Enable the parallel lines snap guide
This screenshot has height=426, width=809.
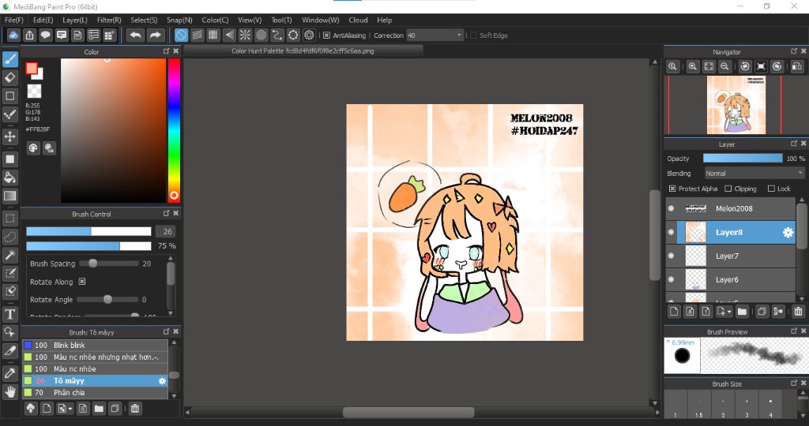[197, 35]
